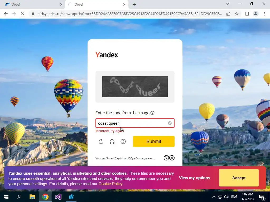Click the help question mark next to label

(x=152, y=113)
